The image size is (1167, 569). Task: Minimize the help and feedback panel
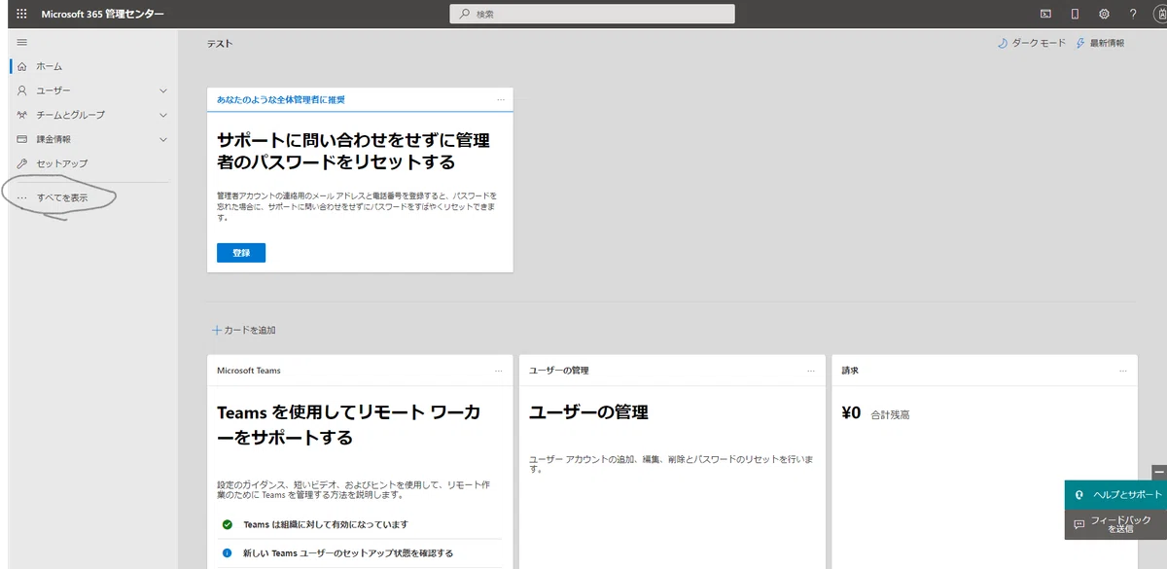pyautogui.click(x=1159, y=472)
